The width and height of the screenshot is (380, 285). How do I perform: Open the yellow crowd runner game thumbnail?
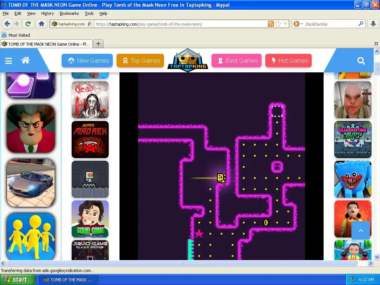pos(31,236)
